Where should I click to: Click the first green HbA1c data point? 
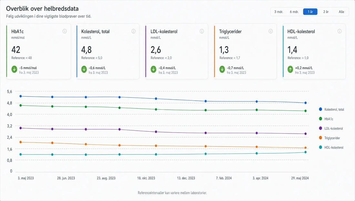pyautogui.click(x=21, y=105)
